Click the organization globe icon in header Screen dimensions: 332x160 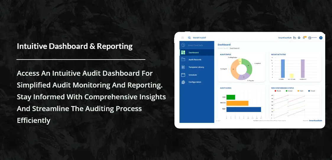[310, 38]
